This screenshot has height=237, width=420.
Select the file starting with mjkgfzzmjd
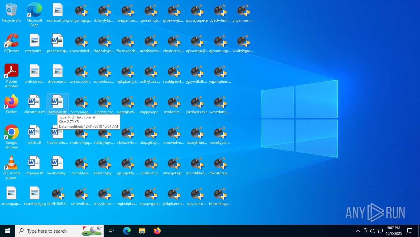pyautogui.click(x=127, y=74)
